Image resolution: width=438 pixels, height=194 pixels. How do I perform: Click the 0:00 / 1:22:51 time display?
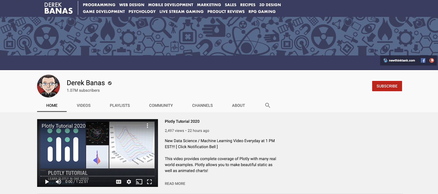[x=77, y=182]
